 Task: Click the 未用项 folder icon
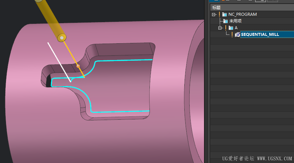pos(225,21)
